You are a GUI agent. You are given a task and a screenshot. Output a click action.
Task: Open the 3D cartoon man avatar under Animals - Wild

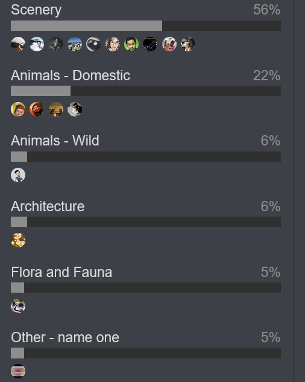click(x=18, y=175)
